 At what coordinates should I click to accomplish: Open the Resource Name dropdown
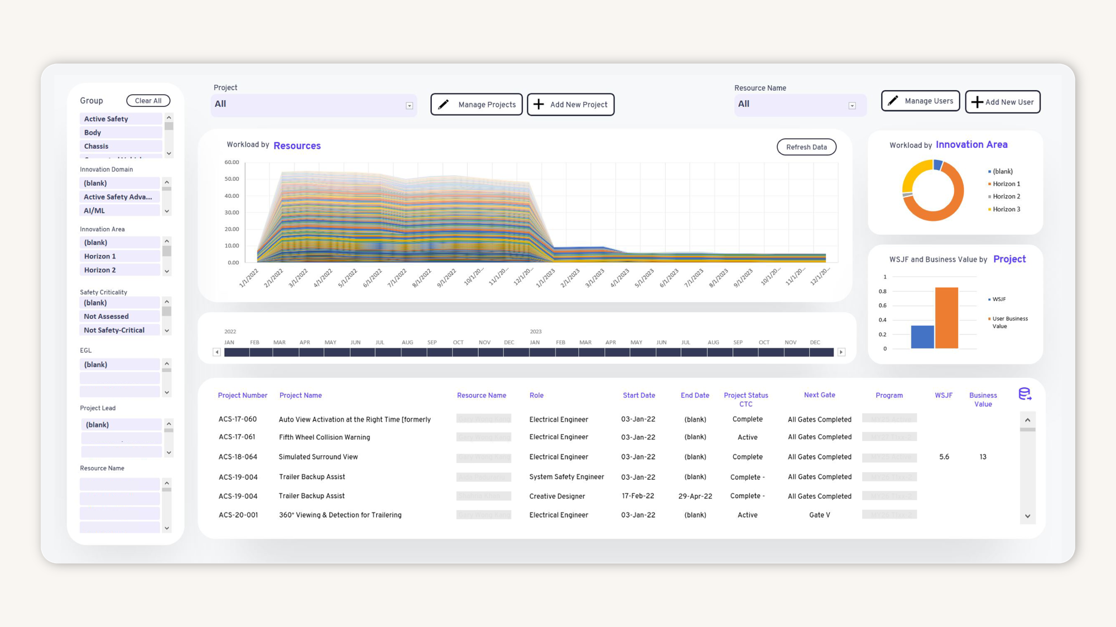852,106
